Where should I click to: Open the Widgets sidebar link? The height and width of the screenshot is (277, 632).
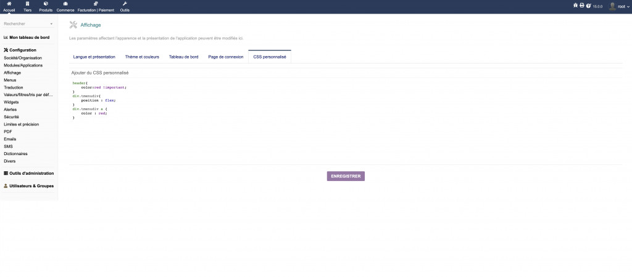[x=11, y=102]
